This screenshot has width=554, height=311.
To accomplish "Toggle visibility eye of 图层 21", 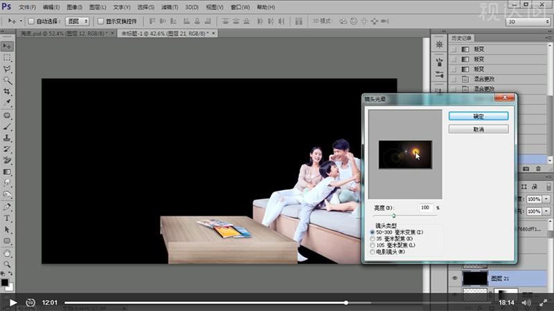I will tap(455, 279).
